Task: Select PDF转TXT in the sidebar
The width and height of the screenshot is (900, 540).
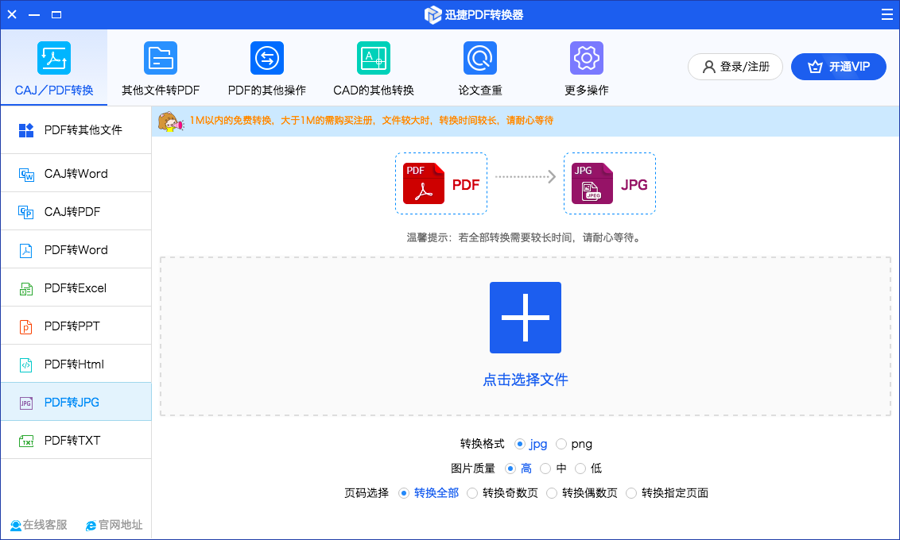Action: point(76,440)
